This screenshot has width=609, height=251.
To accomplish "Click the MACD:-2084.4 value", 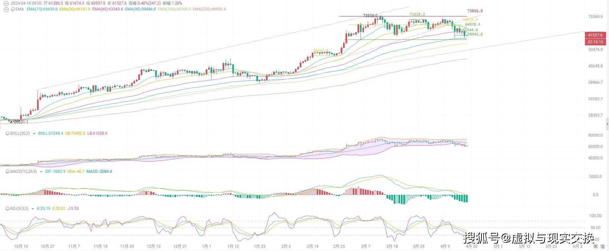I will [x=99, y=171].
